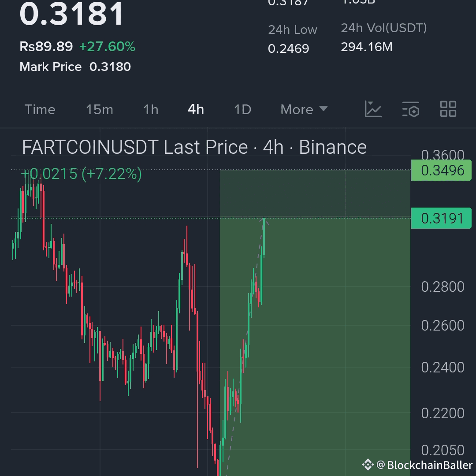Switch to the Time chart tab
Screen dimensions: 476x476
click(x=40, y=109)
